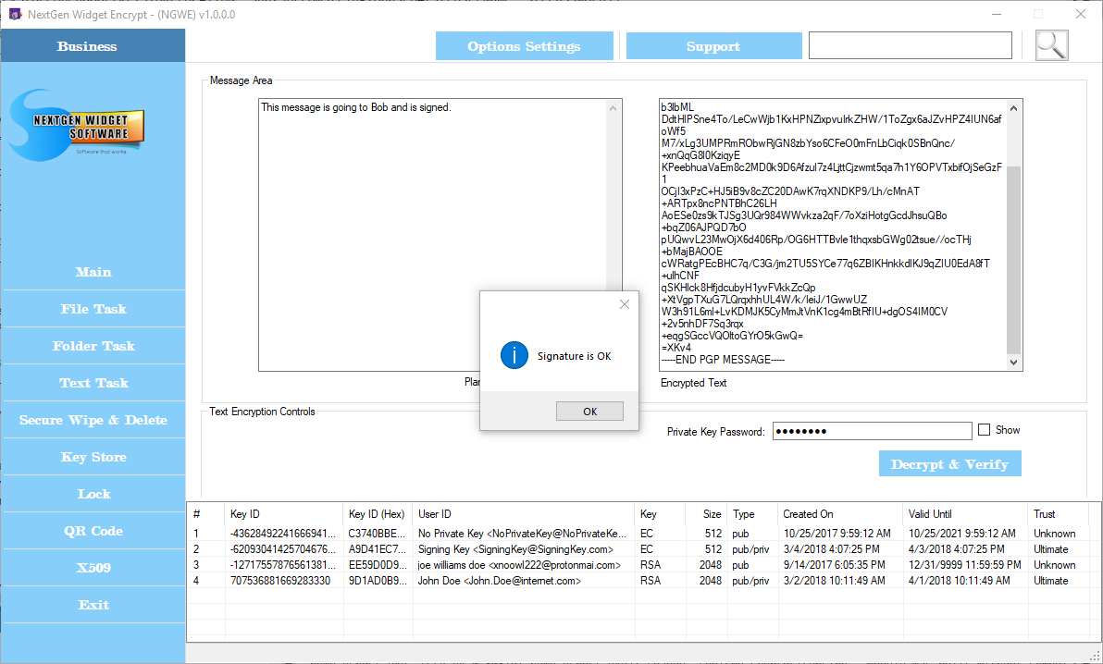Toggle the Show password checkbox
This screenshot has width=1103, height=664.
click(984, 430)
